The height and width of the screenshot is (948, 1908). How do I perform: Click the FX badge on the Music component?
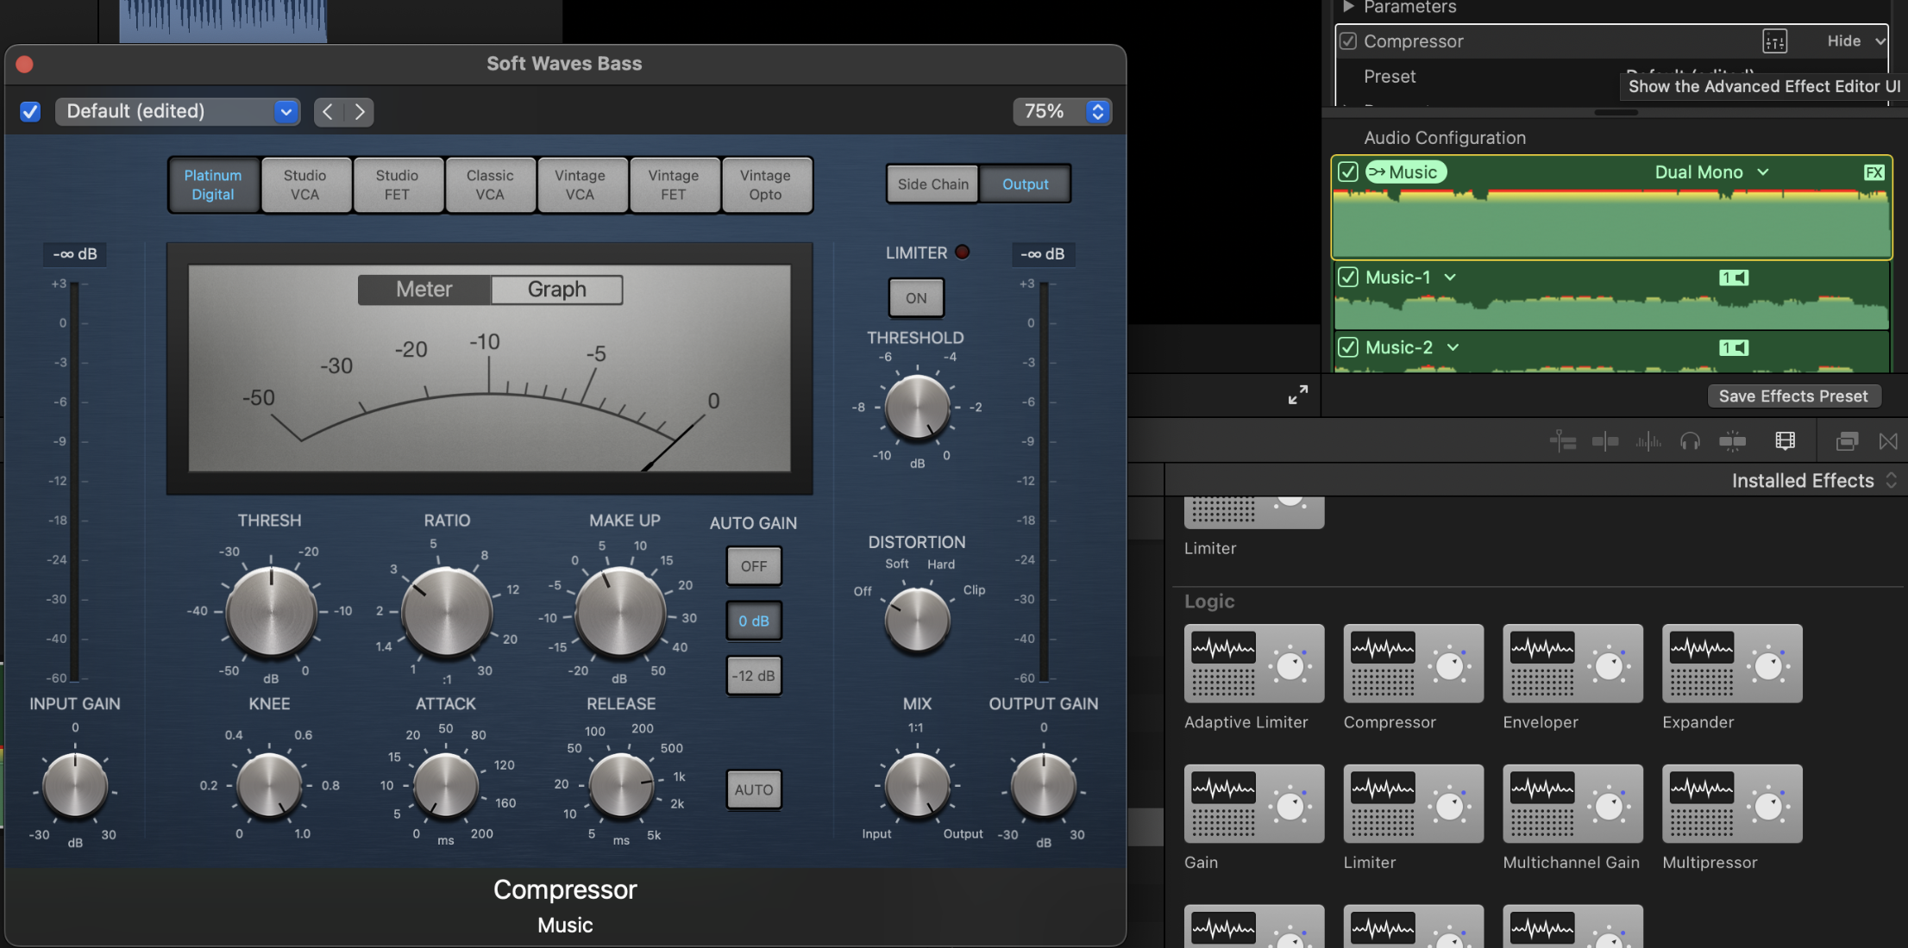pos(1873,172)
